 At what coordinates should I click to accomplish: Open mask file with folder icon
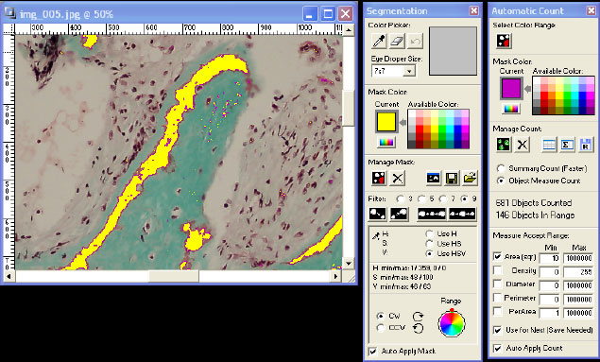[x=470, y=179]
